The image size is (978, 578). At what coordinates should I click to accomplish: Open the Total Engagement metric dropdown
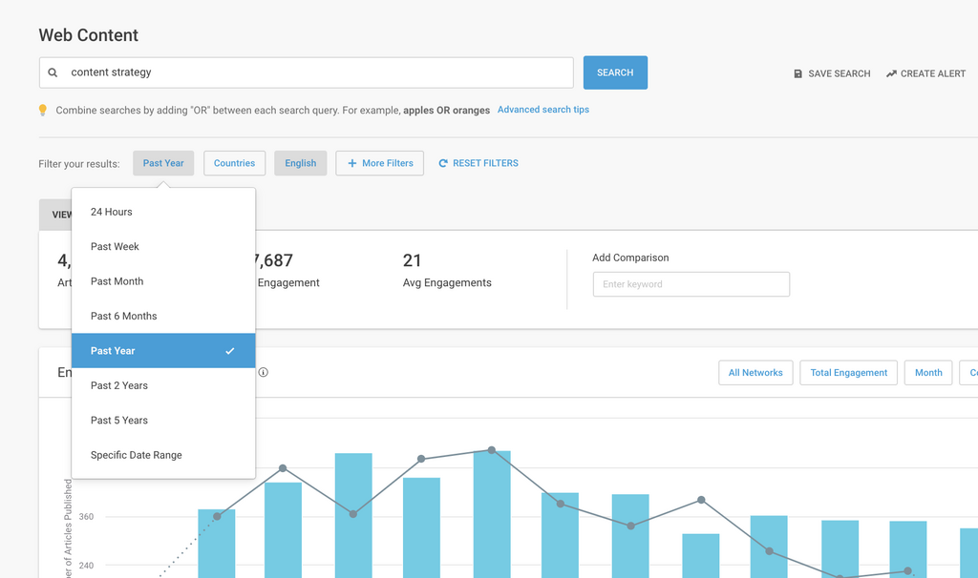(848, 373)
